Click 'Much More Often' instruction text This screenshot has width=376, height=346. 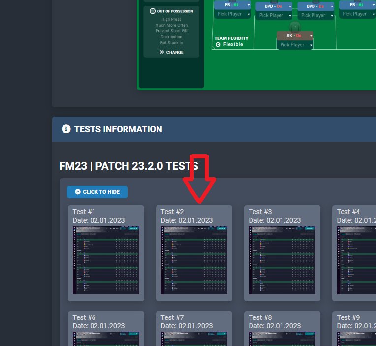coord(171,25)
